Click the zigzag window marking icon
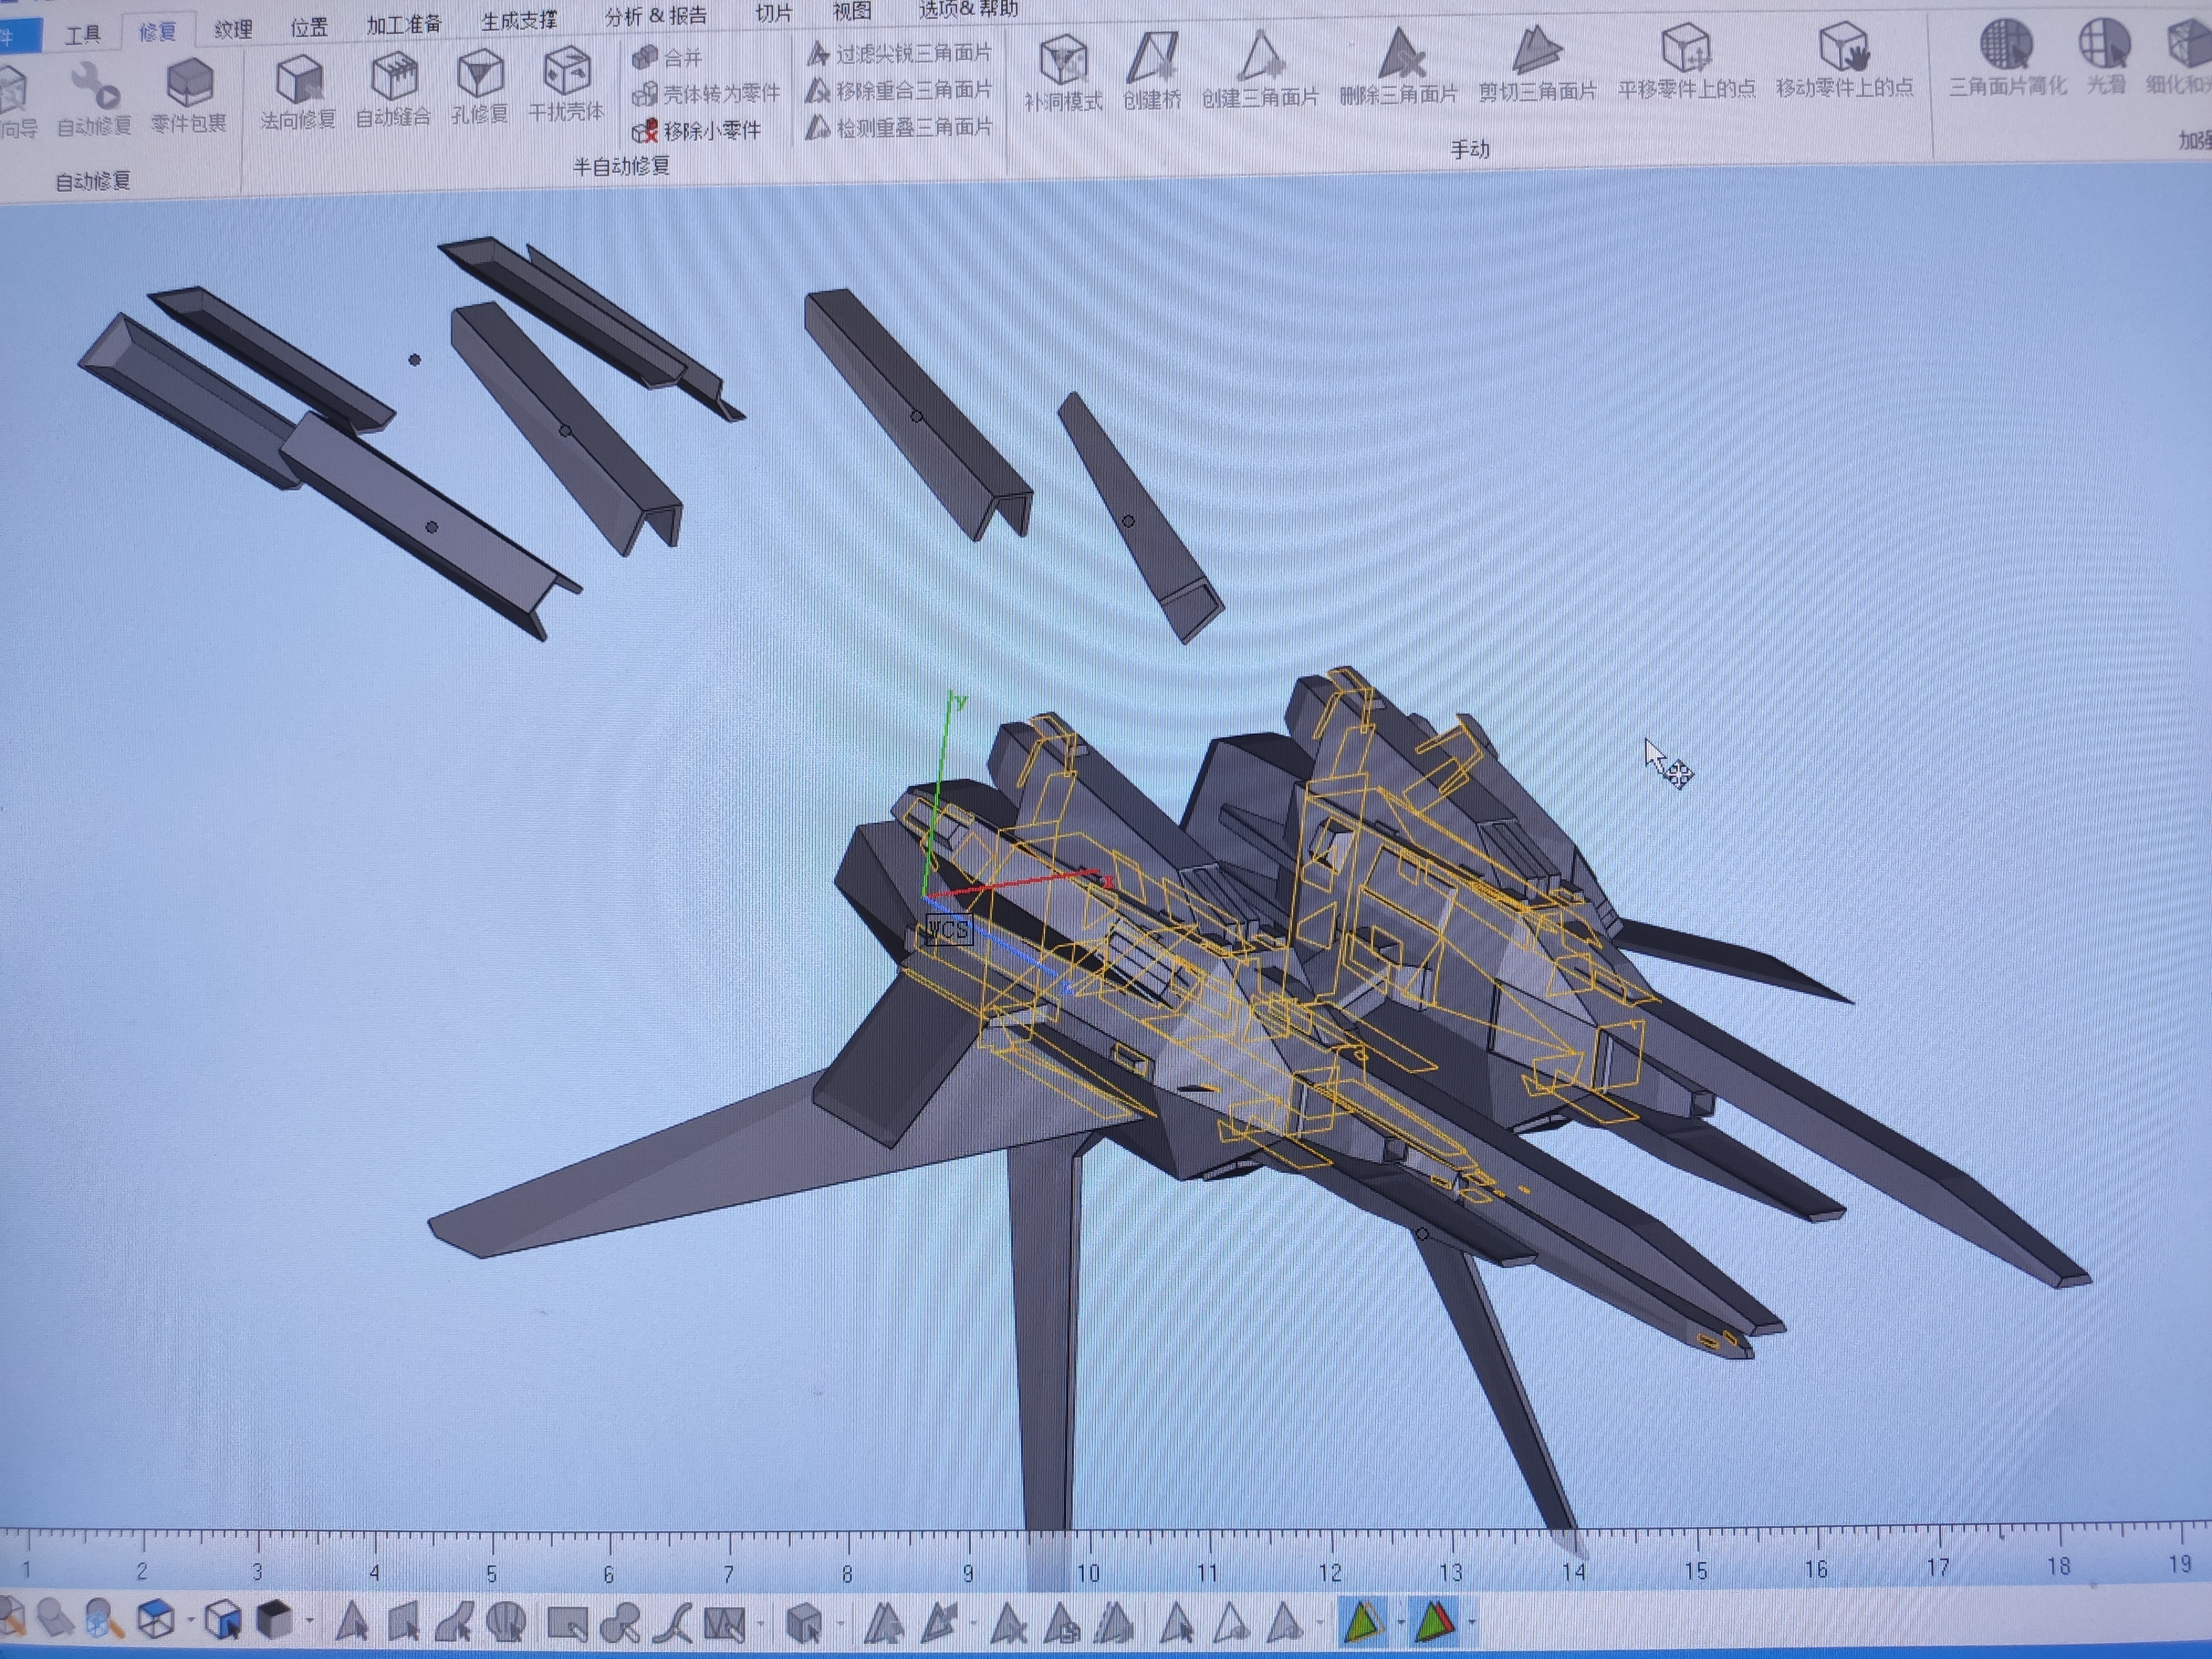The width and height of the screenshot is (2212, 1659). [x=725, y=1624]
